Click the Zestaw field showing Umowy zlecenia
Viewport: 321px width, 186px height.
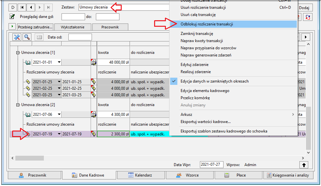pyautogui.click(x=124, y=7)
